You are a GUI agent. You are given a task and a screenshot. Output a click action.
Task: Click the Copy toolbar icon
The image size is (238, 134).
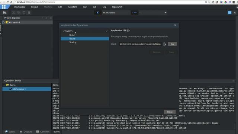(19, 13)
